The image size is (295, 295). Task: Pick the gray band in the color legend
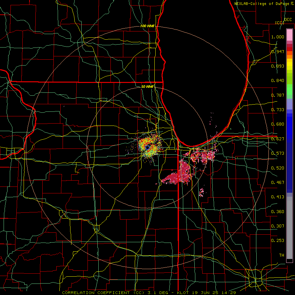(x=289, y=228)
